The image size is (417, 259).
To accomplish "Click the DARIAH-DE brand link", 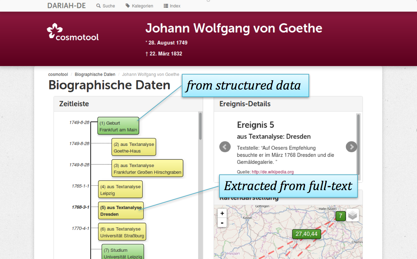I will [66, 6].
